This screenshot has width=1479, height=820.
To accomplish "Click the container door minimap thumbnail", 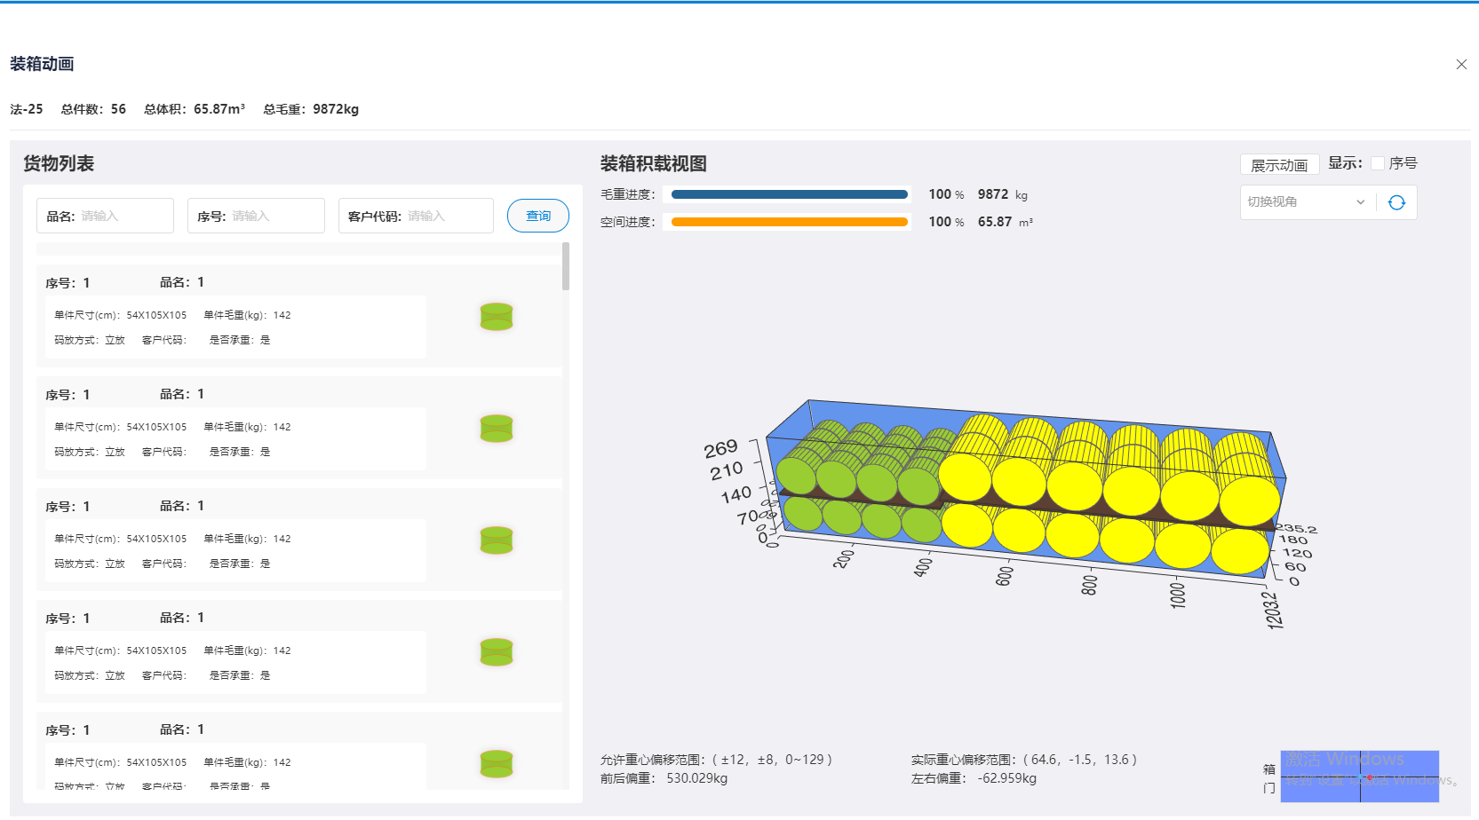I will 1359,777.
